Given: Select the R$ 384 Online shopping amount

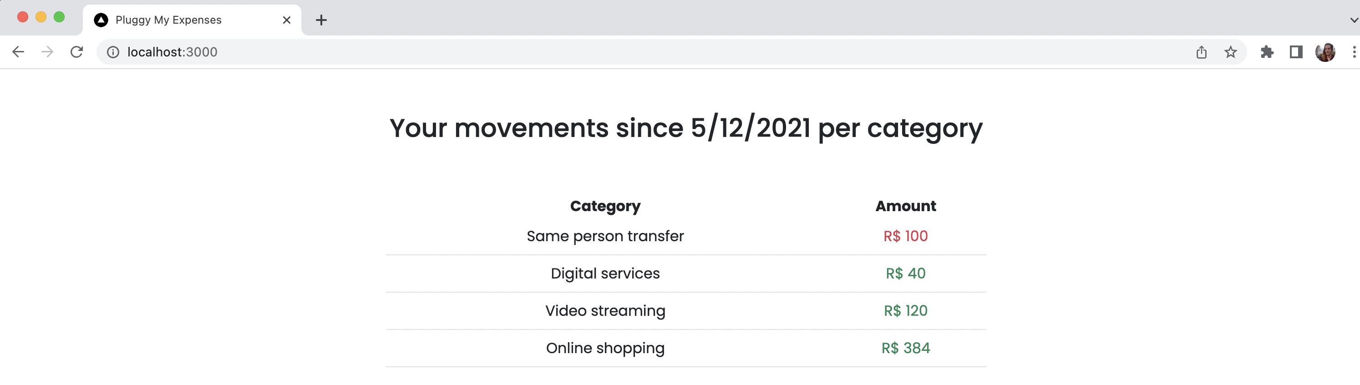Looking at the screenshot, I should point(905,348).
